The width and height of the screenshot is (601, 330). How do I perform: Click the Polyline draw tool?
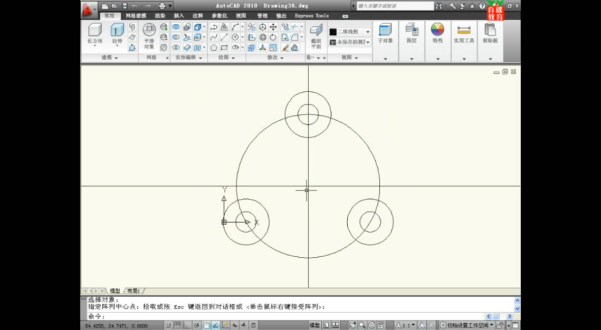click(x=214, y=27)
